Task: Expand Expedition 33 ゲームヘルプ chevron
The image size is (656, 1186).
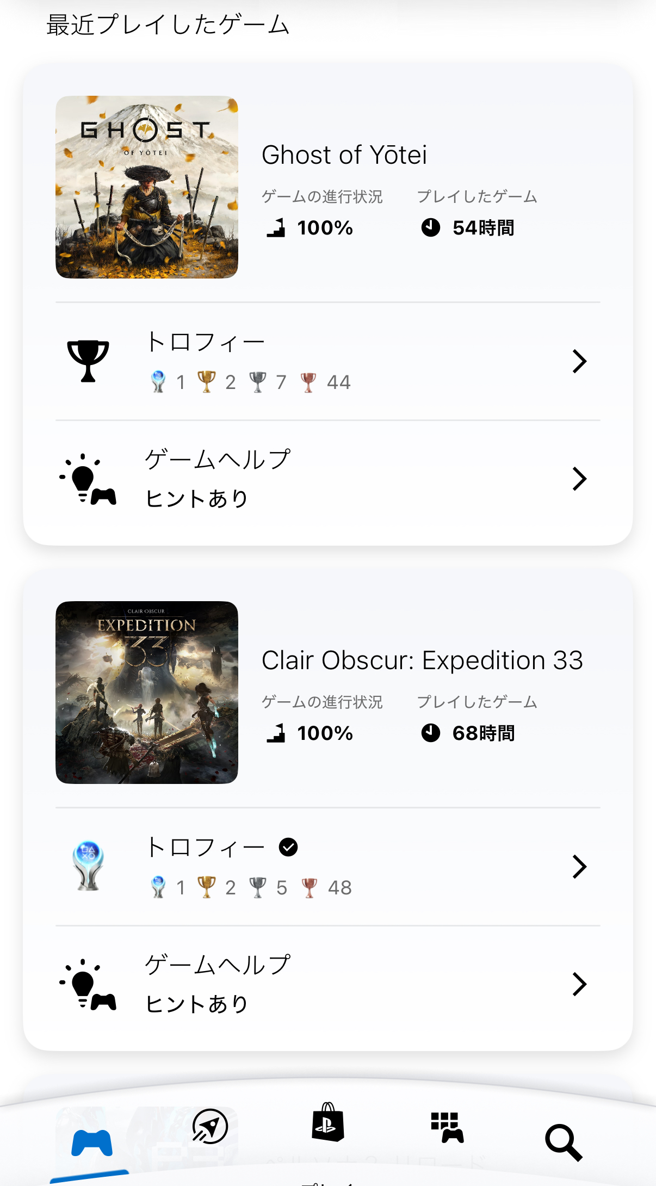Action: [x=579, y=984]
